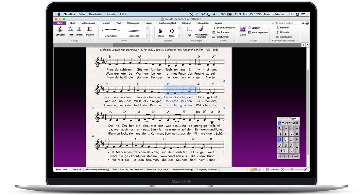Open the Spotlight search icon

291,14
